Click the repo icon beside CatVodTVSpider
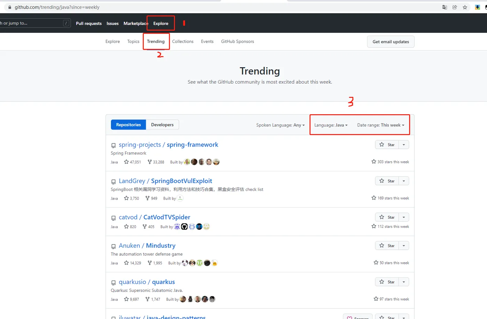The image size is (487, 319). (113, 218)
